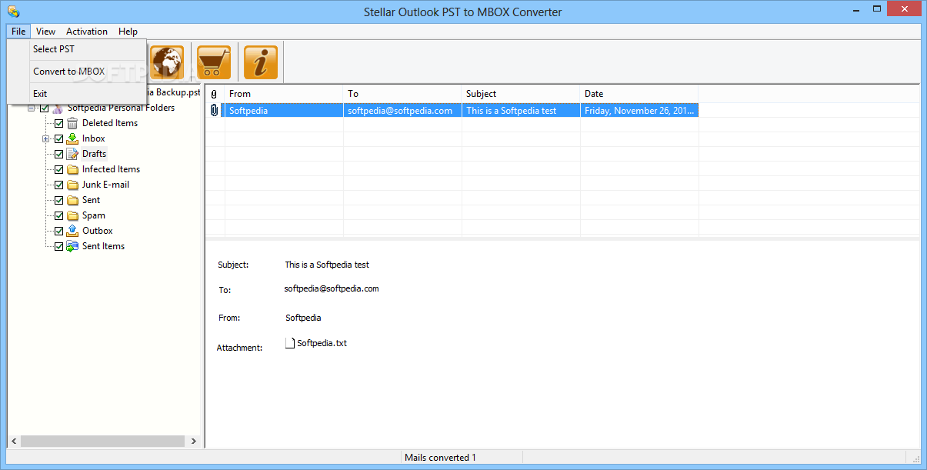Image resolution: width=927 pixels, height=470 pixels.
Task: Click the Drafts notepad icon
Action: 72,154
